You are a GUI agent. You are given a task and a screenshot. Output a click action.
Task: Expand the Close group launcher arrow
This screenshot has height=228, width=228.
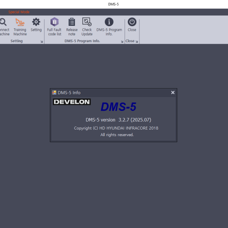(137, 42)
